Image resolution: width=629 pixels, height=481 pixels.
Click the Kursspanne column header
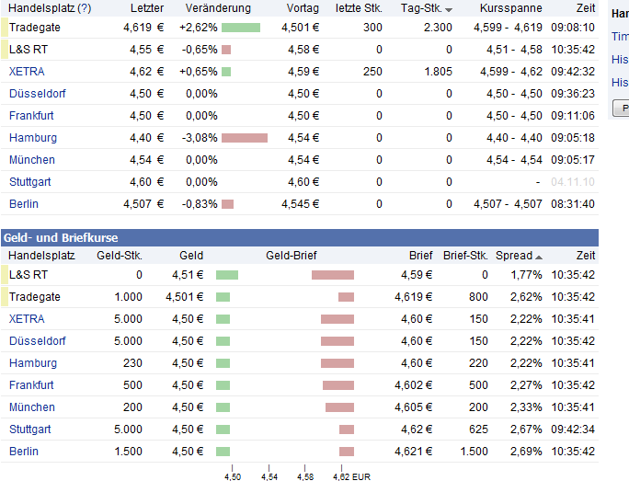[x=511, y=8]
